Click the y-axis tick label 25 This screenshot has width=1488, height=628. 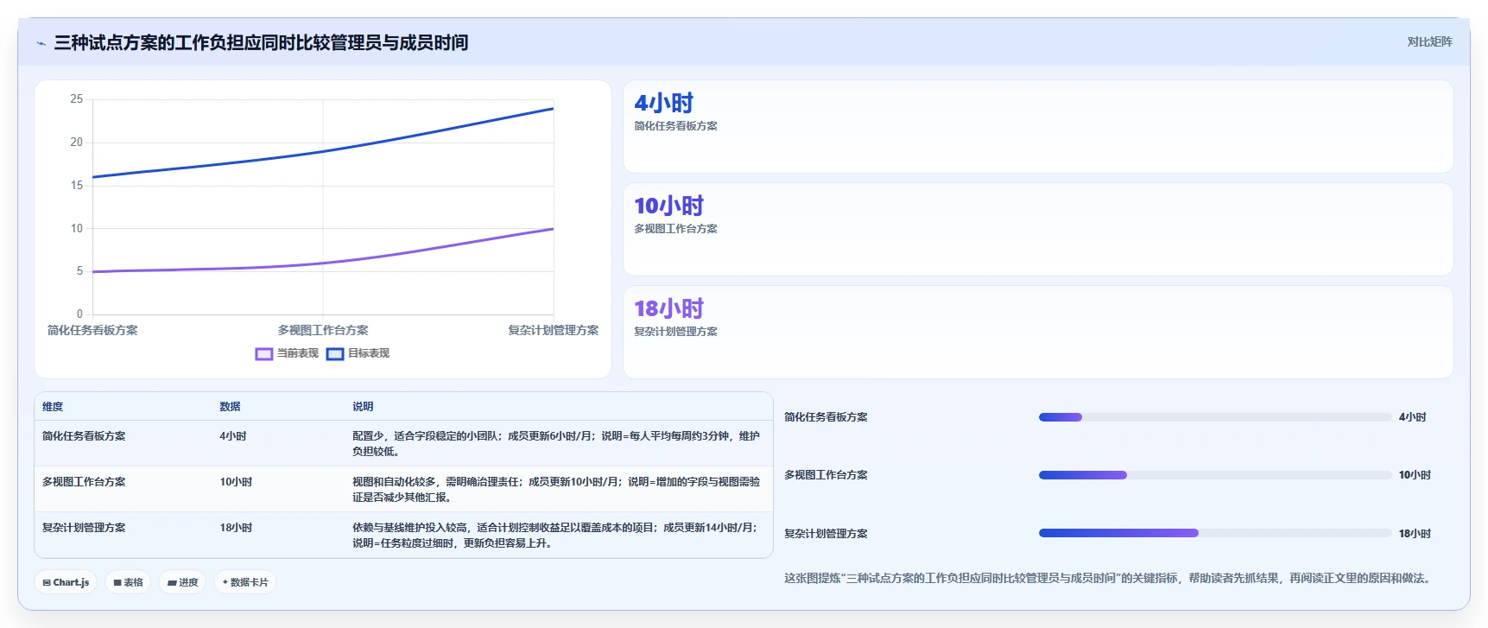(x=77, y=99)
